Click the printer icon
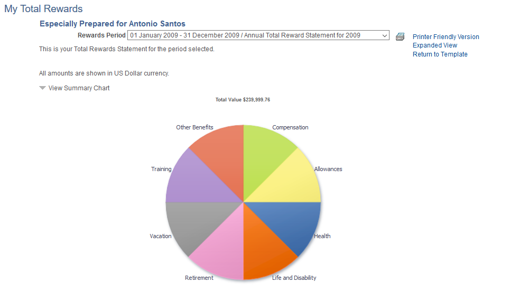Screen dimensions: 510x292 pos(400,37)
